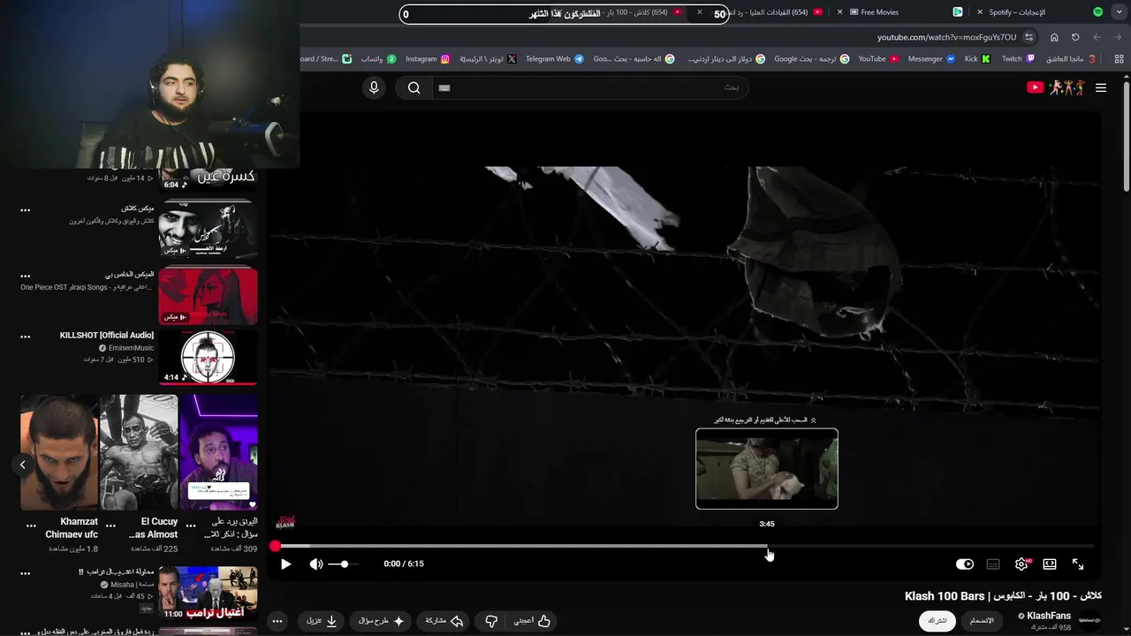Viewport: 1131px width, 636px height.
Task: Open the KILLSHOT [Official Audio] title
Action: 107,336
